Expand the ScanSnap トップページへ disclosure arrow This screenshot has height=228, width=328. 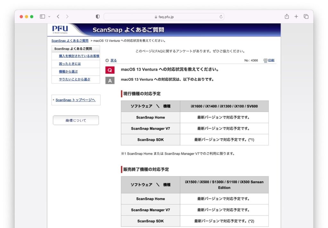tap(54, 100)
